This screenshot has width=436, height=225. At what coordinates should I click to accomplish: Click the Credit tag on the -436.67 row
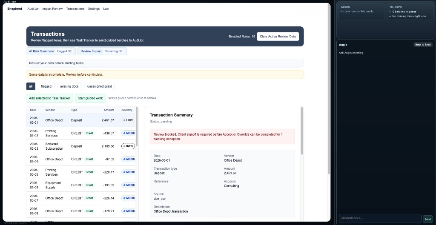(89, 133)
